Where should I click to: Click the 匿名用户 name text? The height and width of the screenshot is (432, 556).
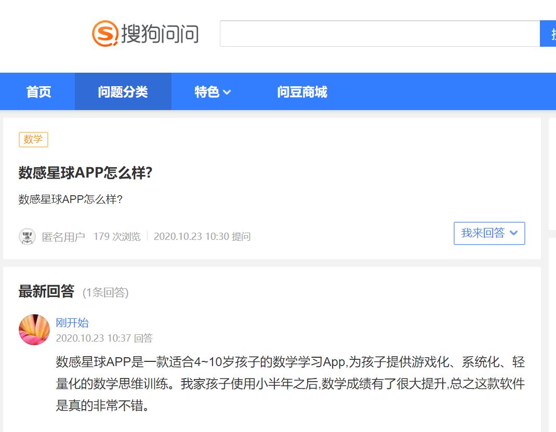click(63, 237)
